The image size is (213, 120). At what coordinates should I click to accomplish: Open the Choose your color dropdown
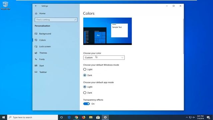[104, 58]
